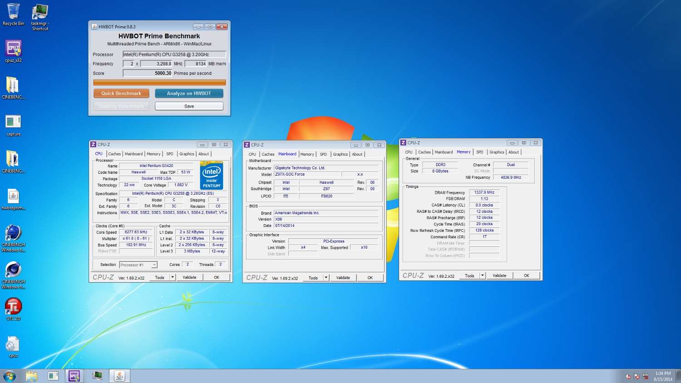Image resolution: width=681 pixels, height=383 pixels.
Task: Open Graphics tab in Mainboard window
Action: (x=340, y=154)
